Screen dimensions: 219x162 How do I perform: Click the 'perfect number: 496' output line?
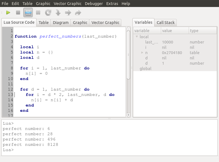point(29,139)
